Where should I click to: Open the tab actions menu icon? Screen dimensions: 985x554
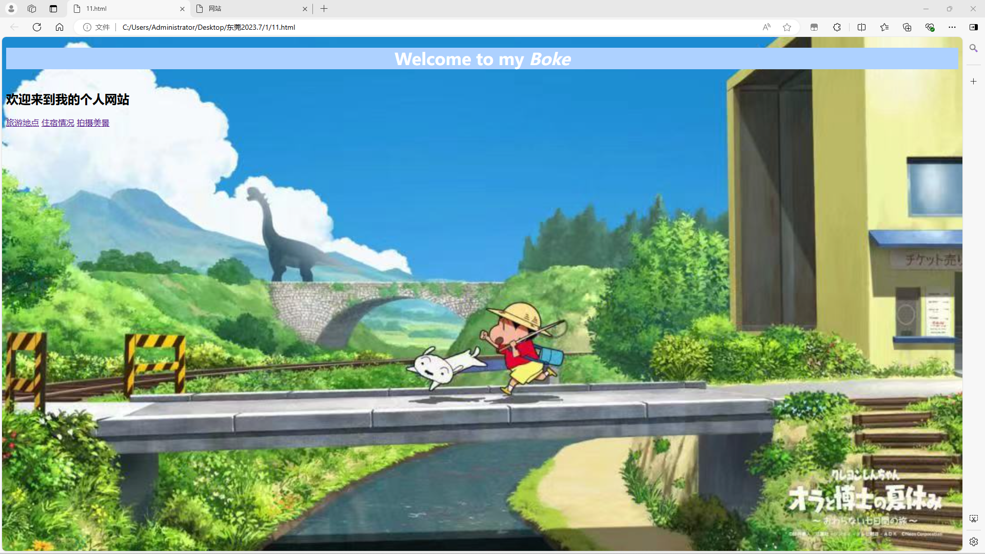53,9
